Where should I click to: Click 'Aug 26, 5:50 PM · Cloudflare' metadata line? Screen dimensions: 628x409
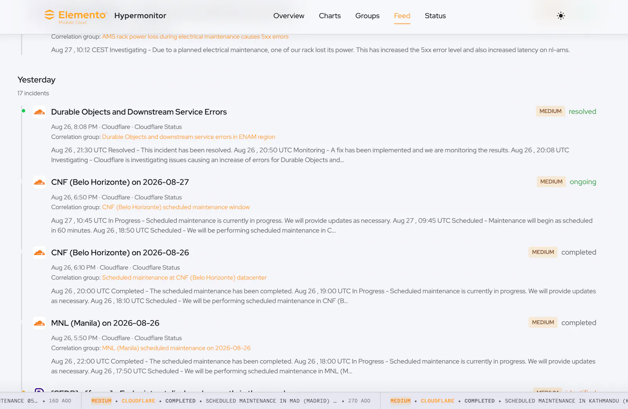117,338
